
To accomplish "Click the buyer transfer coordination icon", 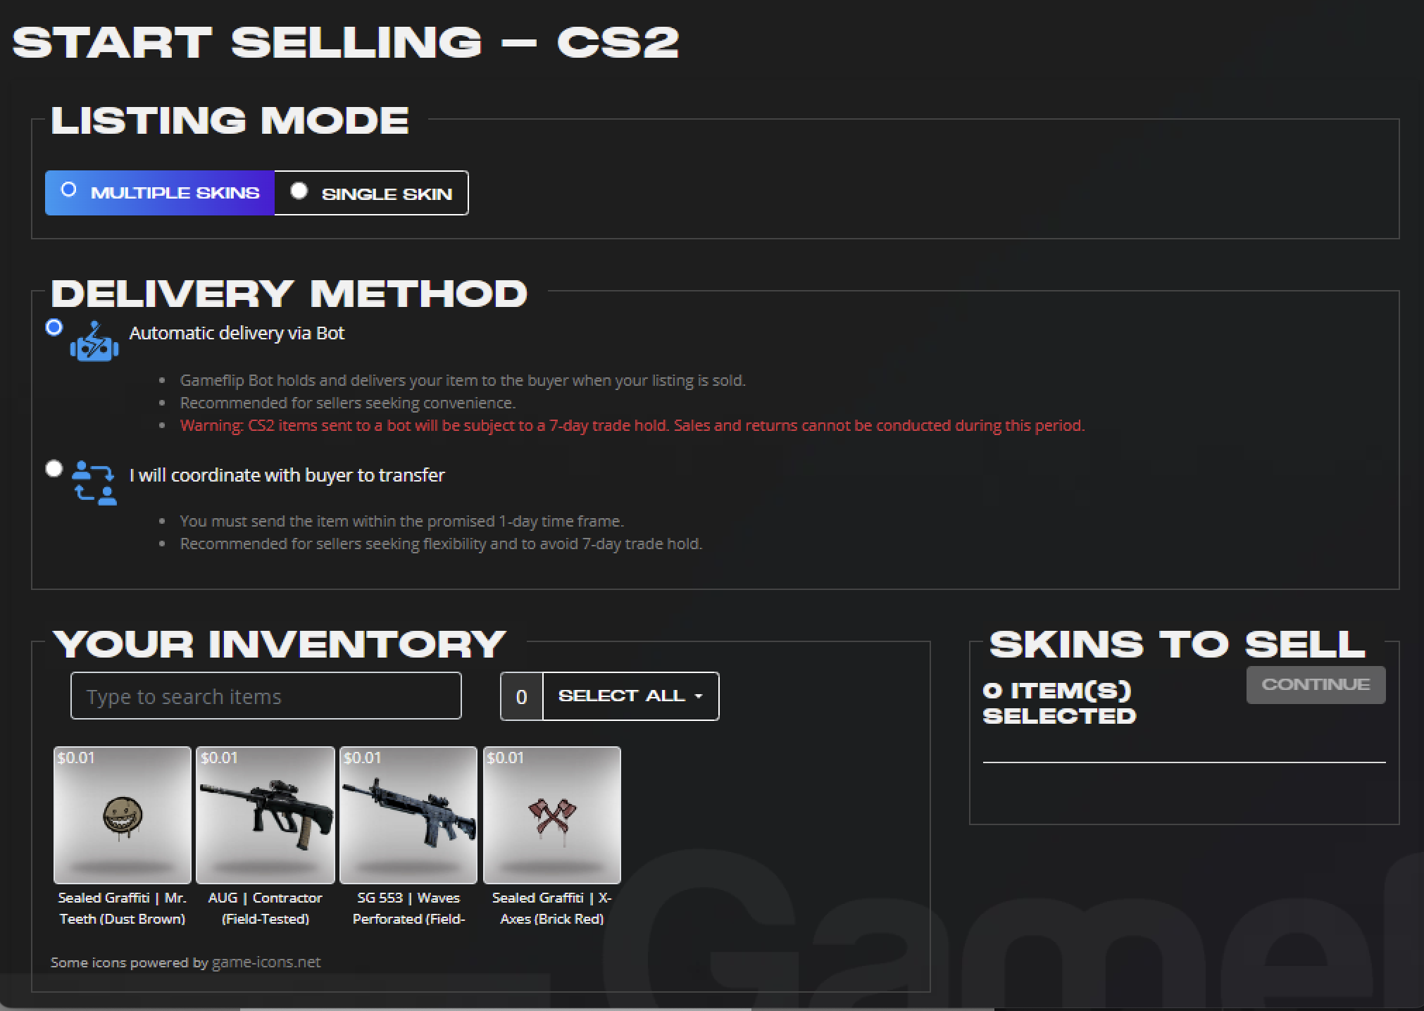I will (x=94, y=483).
